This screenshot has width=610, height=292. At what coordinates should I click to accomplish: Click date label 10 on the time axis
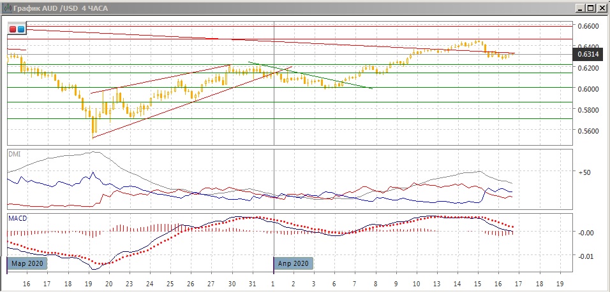pyautogui.click(x=416, y=282)
